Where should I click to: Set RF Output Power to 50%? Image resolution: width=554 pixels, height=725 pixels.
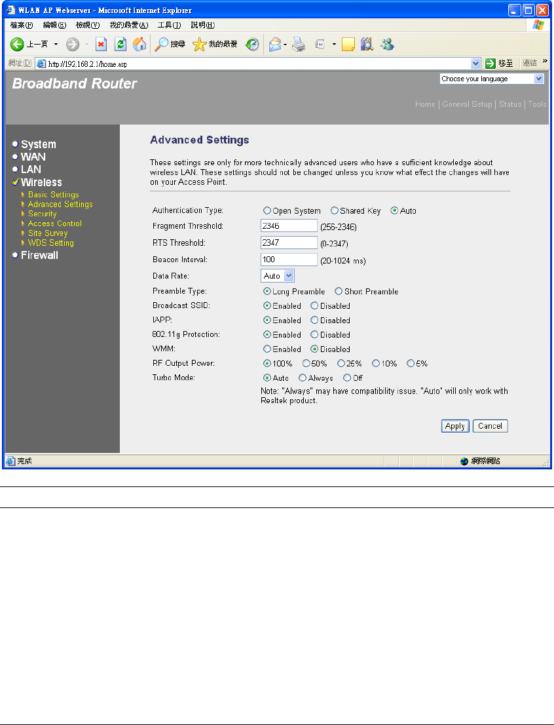tap(306, 363)
